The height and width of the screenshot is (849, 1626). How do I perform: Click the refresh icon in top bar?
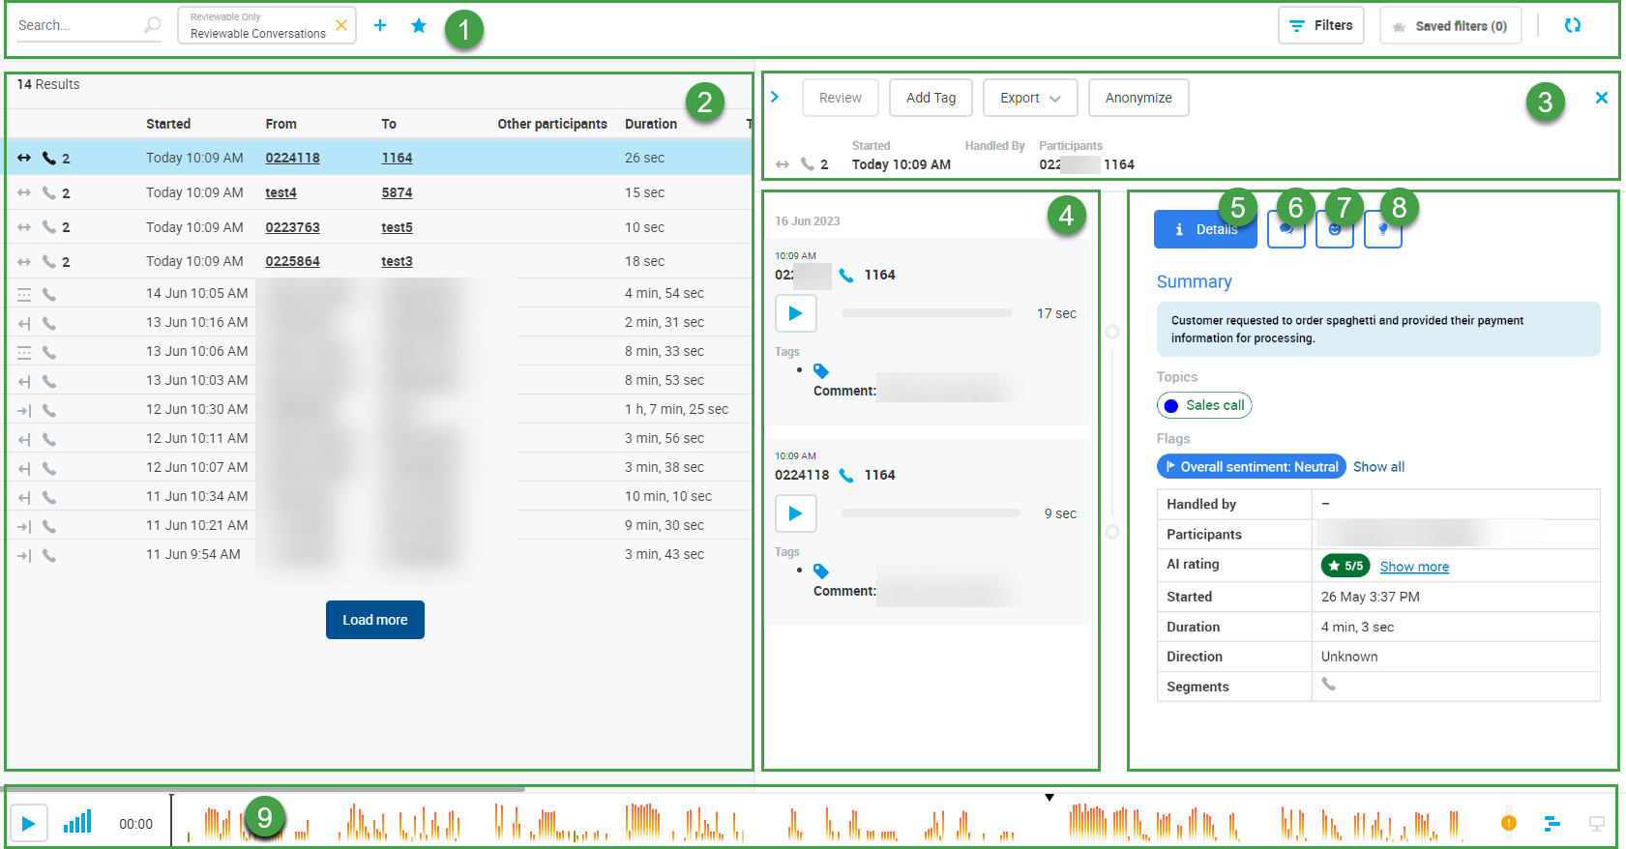[x=1572, y=26]
